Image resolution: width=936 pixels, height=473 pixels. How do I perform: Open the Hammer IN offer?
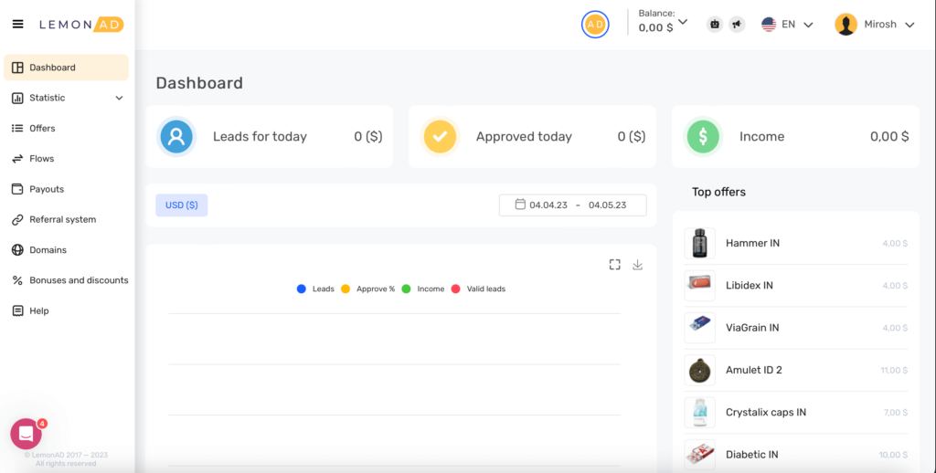pyautogui.click(x=752, y=244)
